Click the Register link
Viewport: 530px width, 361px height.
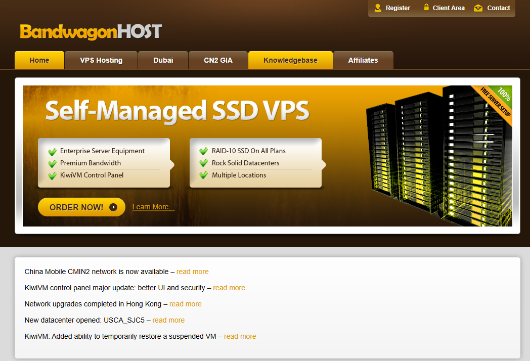[398, 8]
